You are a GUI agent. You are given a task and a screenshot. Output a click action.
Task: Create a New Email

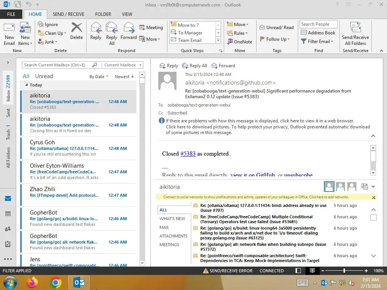[9, 34]
